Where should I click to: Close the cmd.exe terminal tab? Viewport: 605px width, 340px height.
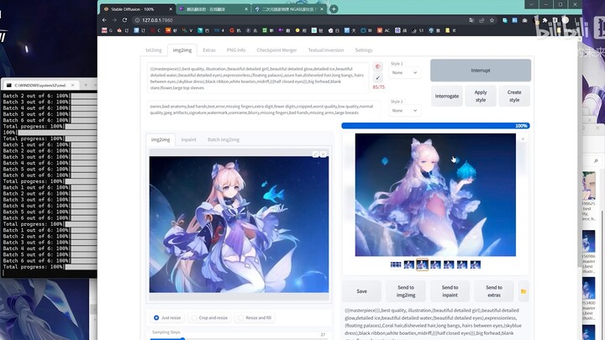click(x=72, y=85)
